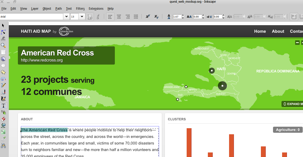Click the EXPAND MAP button

292,104
